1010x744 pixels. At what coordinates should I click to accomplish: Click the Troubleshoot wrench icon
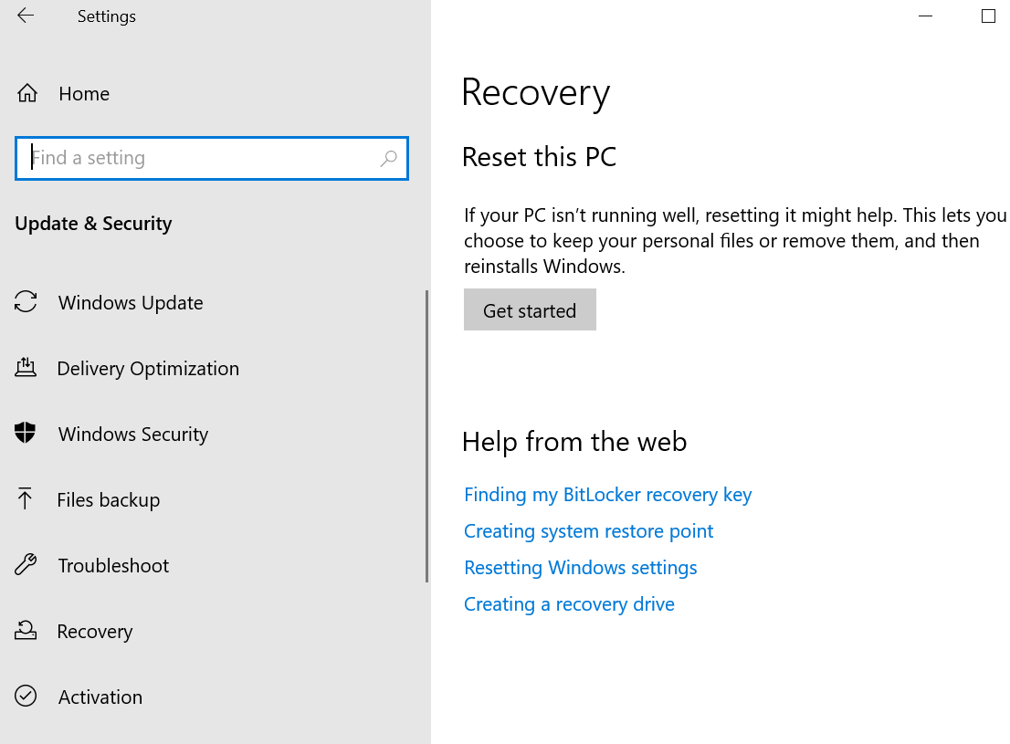click(x=26, y=564)
